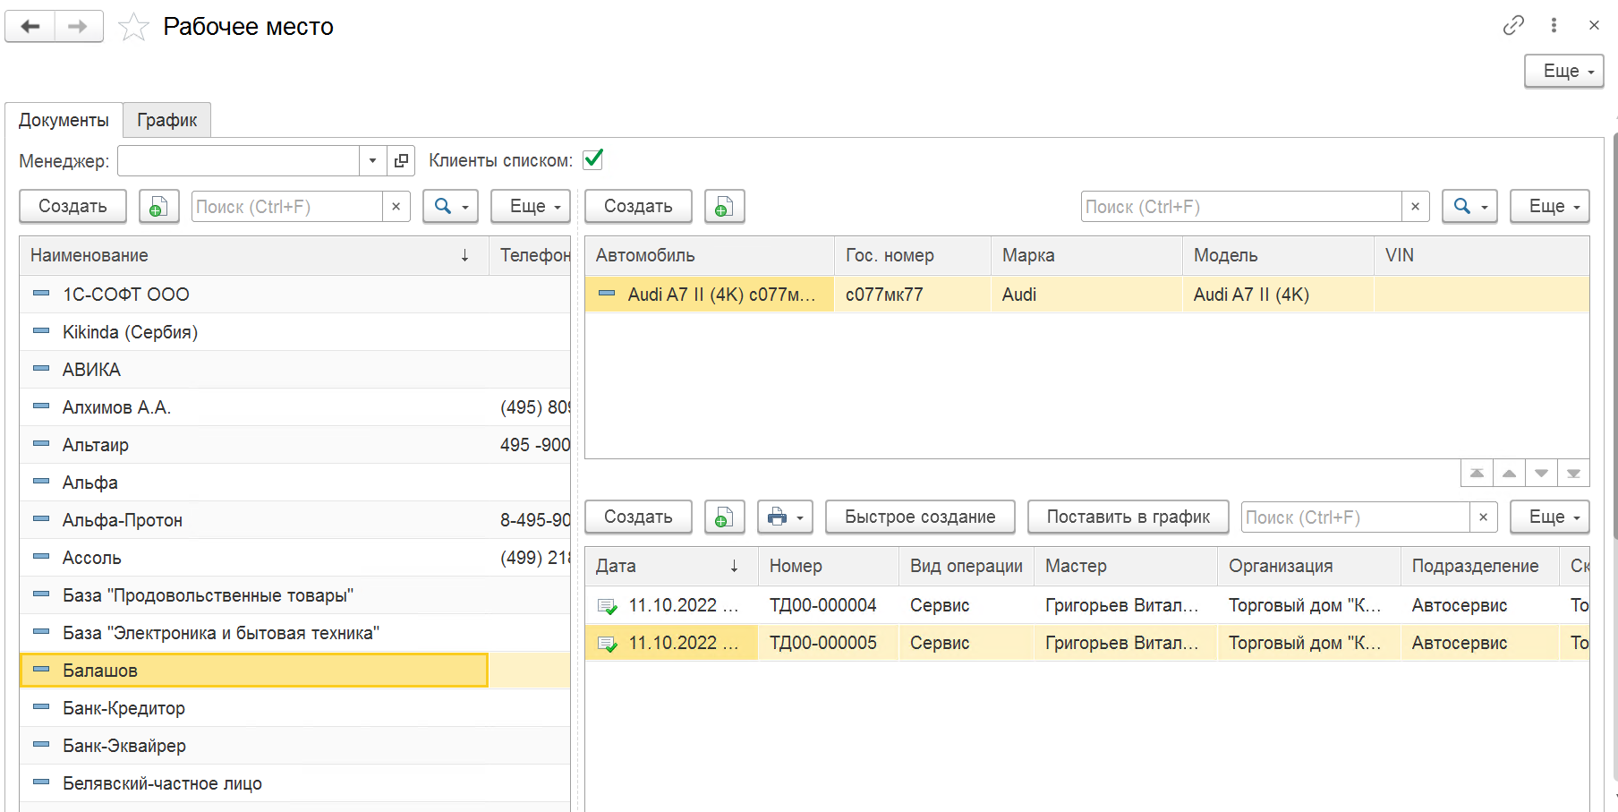Viewport: 1618px width, 812px height.
Task: Add Рабочее место to favorites star
Action: click(x=133, y=27)
